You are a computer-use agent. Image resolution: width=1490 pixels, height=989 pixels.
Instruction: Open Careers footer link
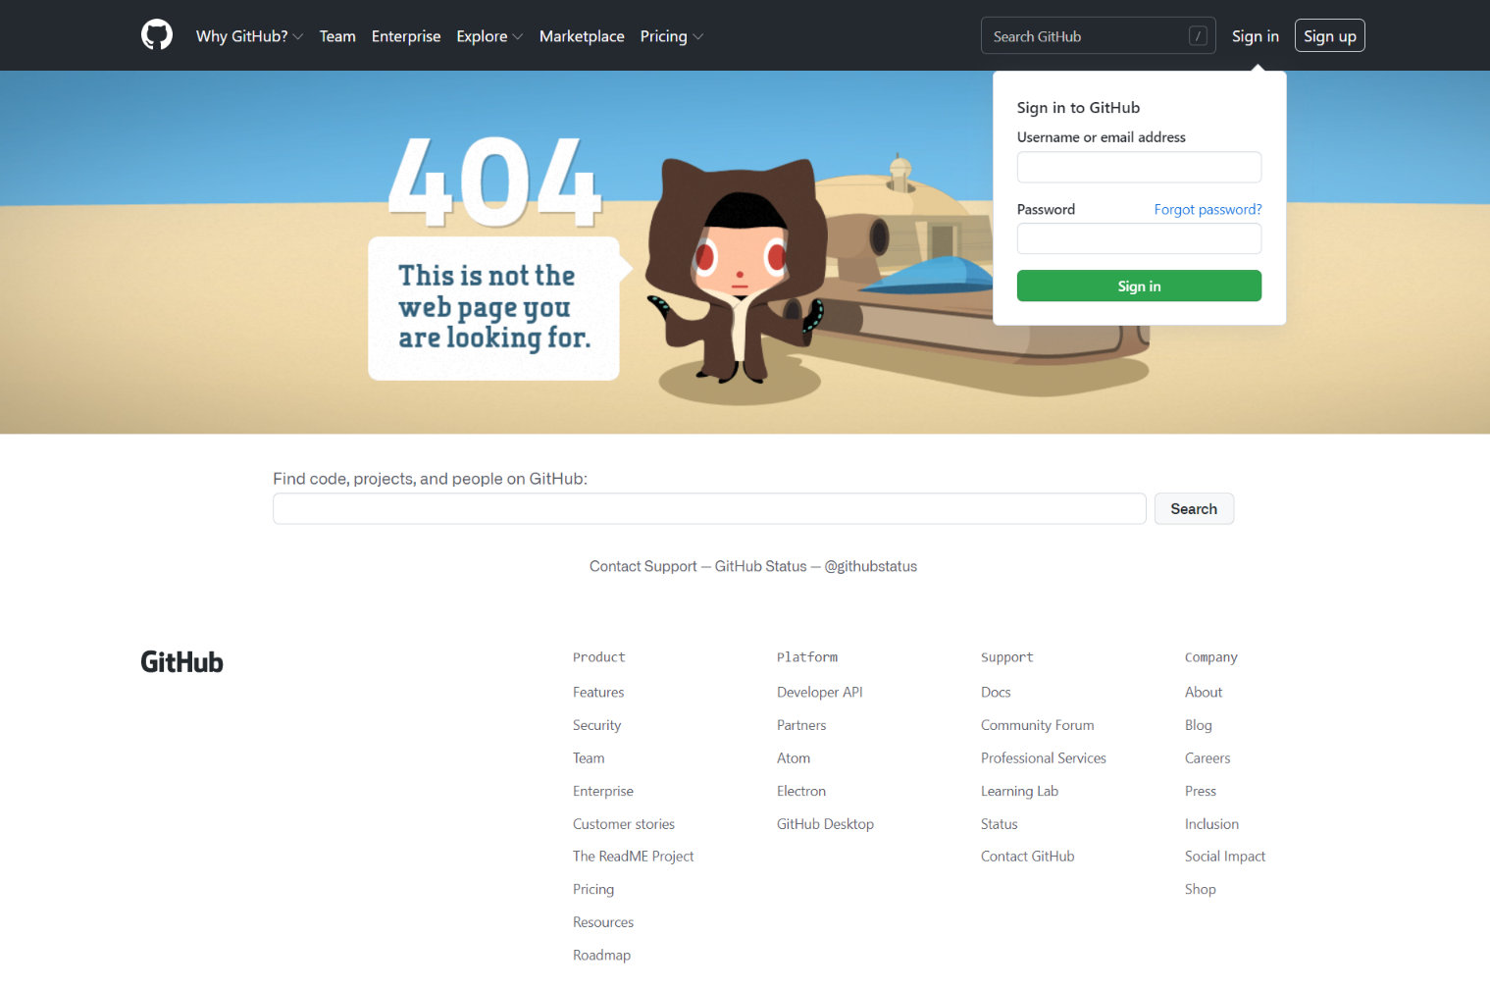1207,757
